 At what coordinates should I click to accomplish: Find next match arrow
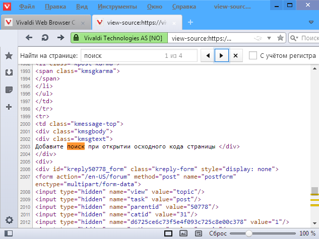point(222,55)
